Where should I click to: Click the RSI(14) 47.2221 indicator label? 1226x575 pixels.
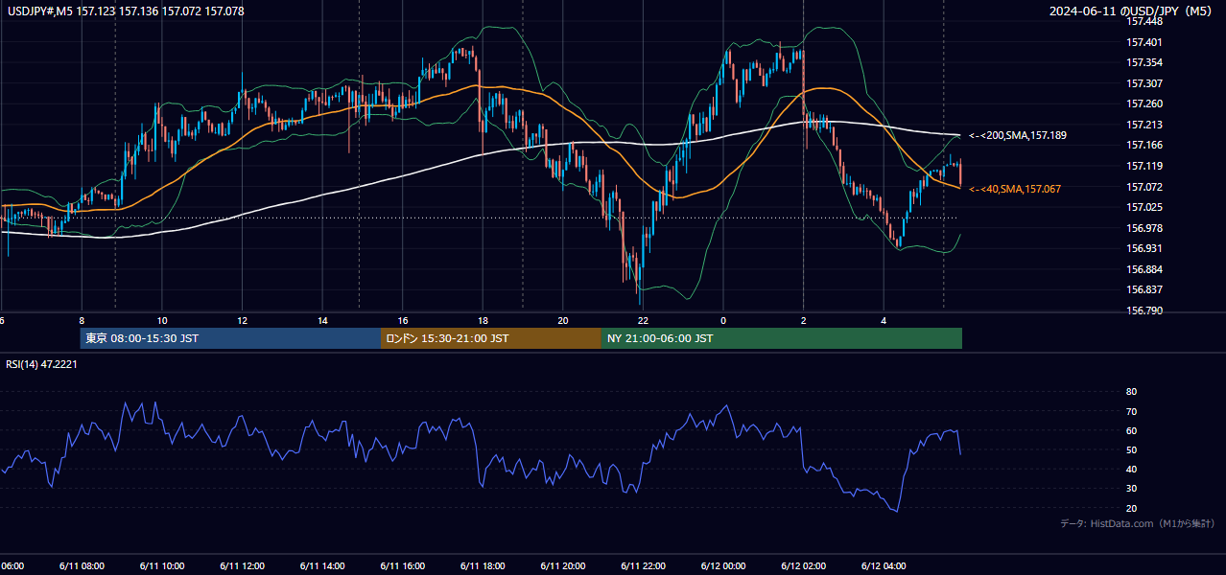click(x=41, y=364)
